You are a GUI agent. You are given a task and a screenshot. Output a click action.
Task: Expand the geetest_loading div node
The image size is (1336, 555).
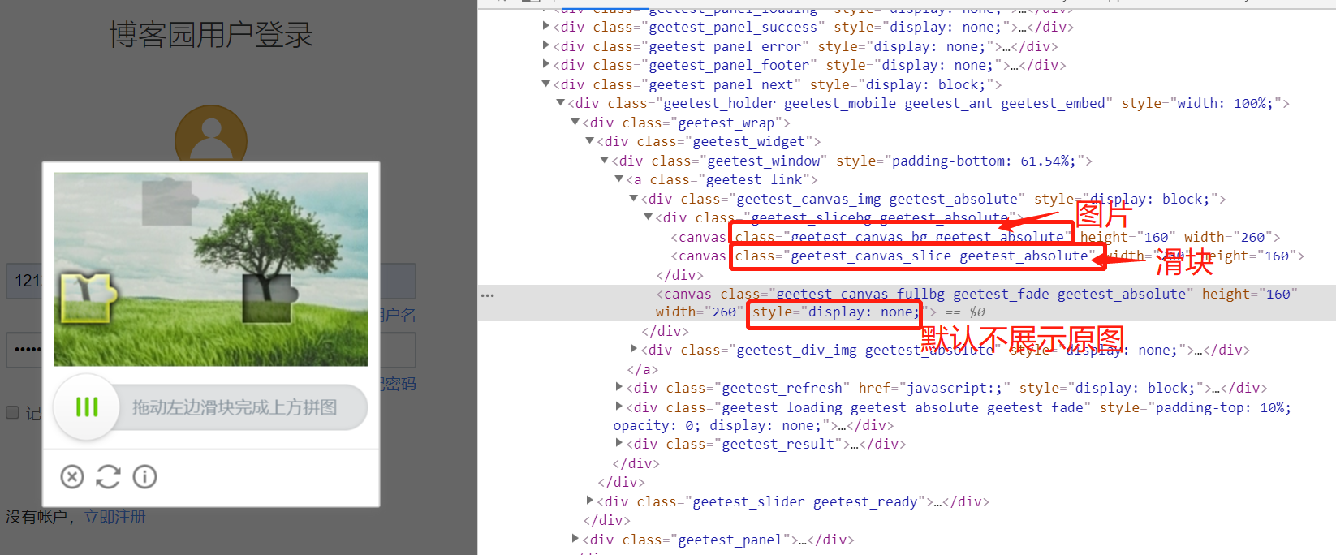(x=619, y=406)
